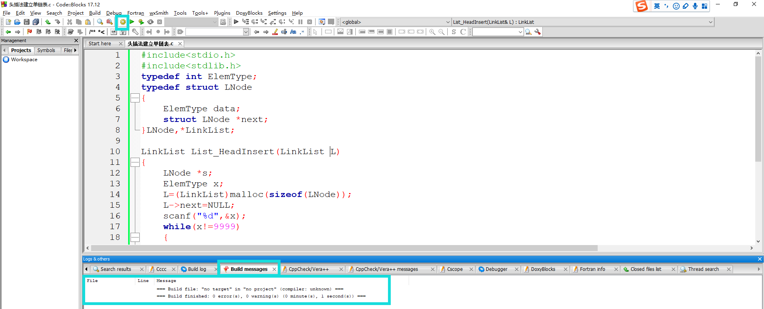Image resolution: width=764 pixels, height=309 pixels.
Task: Open the Sogou input method S icon
Action: pyautogui.click(x=641, y=6)
